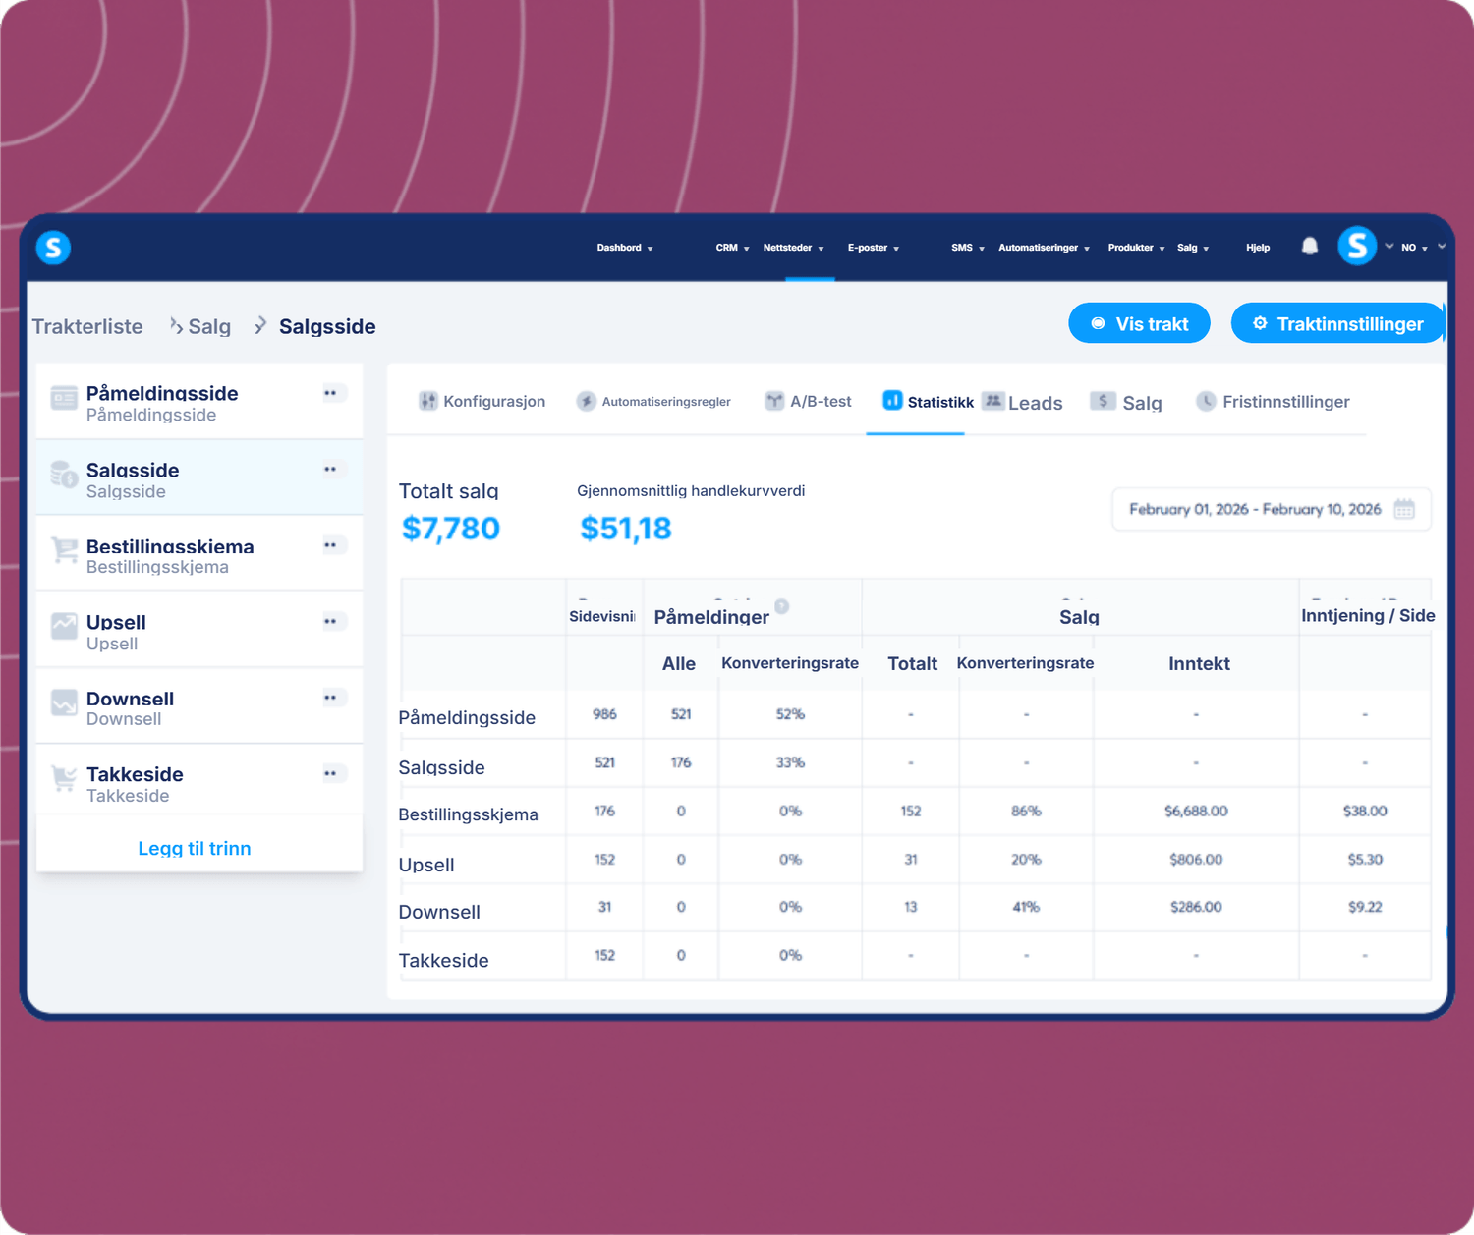The image size is (1474, 1235).
Task: Expand the Automatiseringer menu
Action: [1044, 248]
